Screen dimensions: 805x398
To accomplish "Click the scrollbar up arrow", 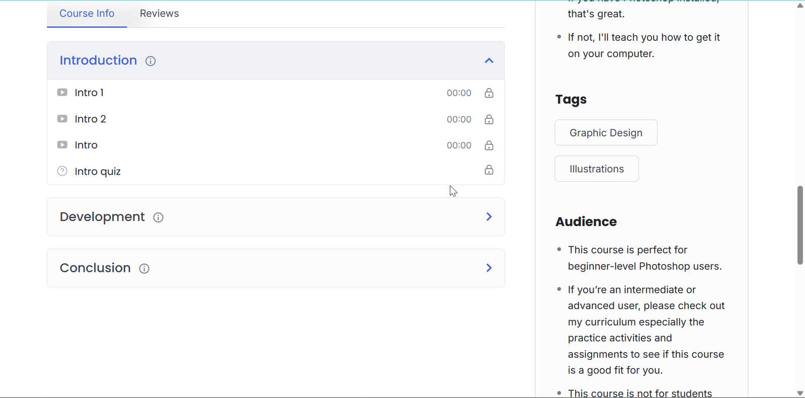I will tap(800, 6).
